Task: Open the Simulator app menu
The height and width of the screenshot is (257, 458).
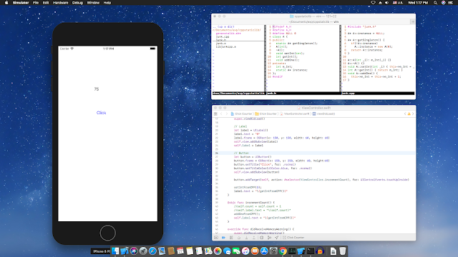Action: [21, 3]
